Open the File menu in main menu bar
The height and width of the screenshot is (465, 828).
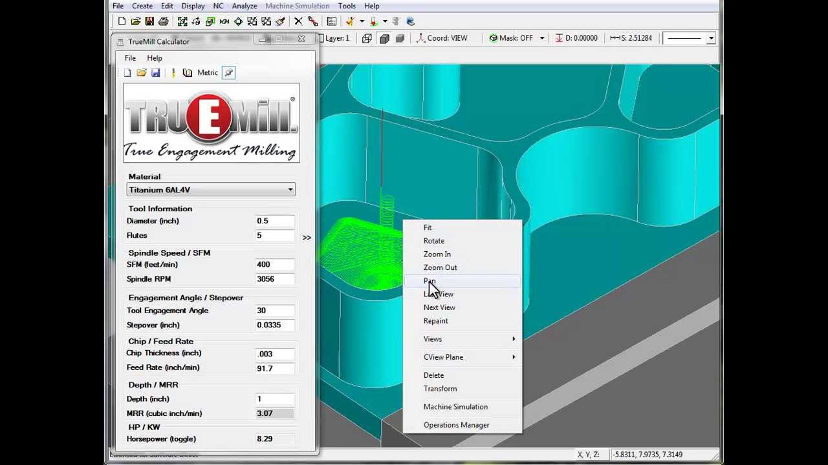pyautogui.click(x=118, y=6)
